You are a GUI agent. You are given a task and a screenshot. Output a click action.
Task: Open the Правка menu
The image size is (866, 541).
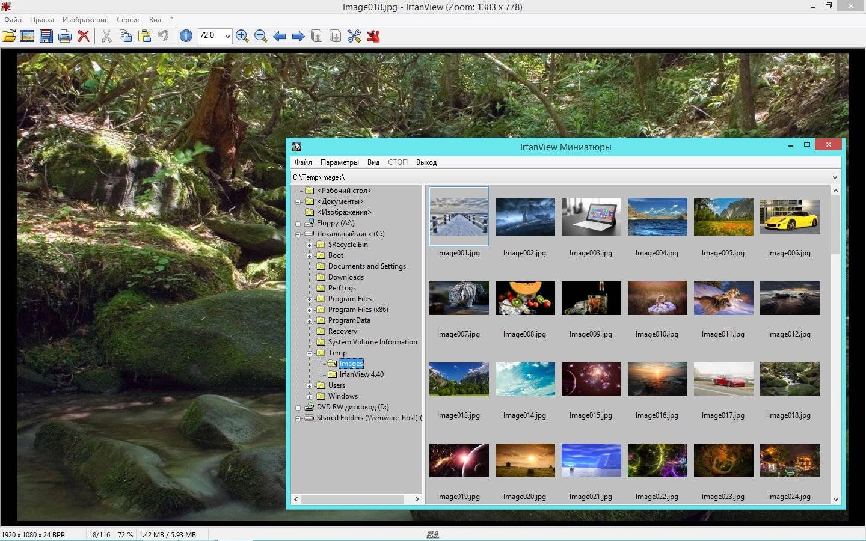click(x=42, y=20)
